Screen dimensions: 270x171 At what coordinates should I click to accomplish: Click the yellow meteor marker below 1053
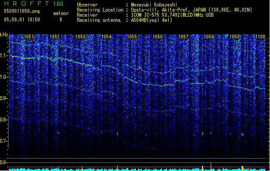82,168
